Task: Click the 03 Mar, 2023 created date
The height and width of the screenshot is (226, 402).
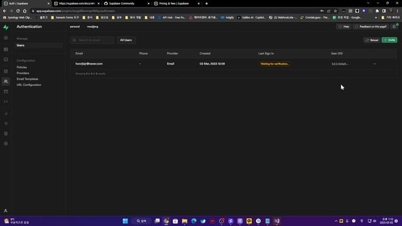Action: click(x=212, y=64)
